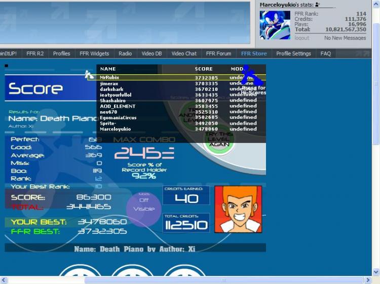This screenshot has height=284, width=380.
Task: Click the small profile icon beside Marceloyukio's stats
Action: tap(318, 5)
